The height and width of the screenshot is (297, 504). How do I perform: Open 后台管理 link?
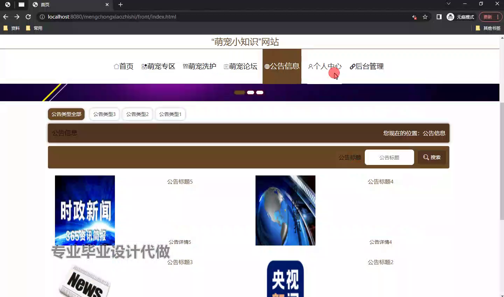(x=367, y=67)
